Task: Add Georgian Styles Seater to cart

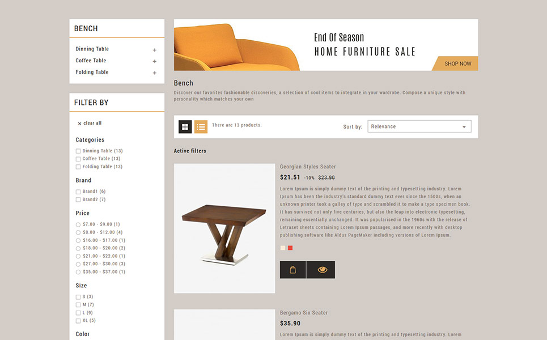Action: tap(292, 270)
